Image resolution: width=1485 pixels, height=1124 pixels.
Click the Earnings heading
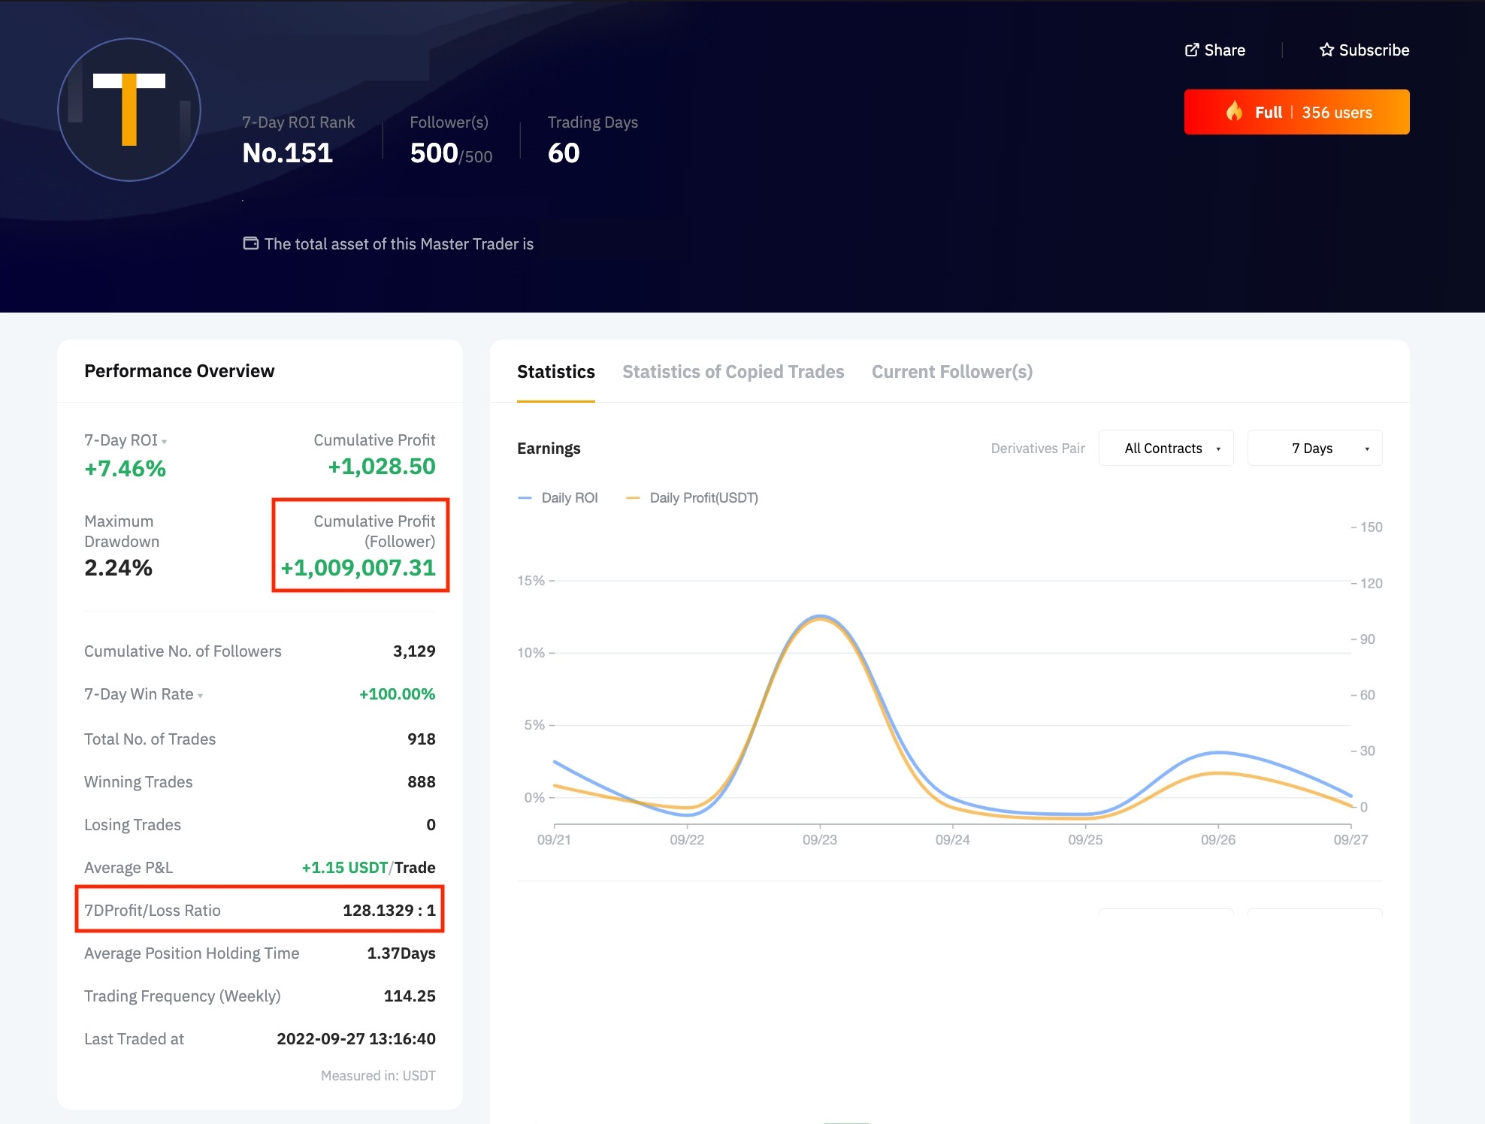click(549, 449)
